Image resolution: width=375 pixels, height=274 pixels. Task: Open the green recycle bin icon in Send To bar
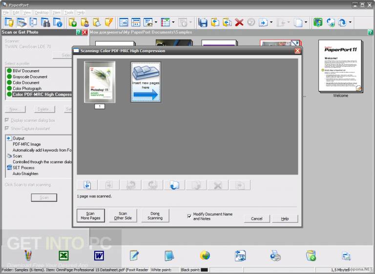311,255
